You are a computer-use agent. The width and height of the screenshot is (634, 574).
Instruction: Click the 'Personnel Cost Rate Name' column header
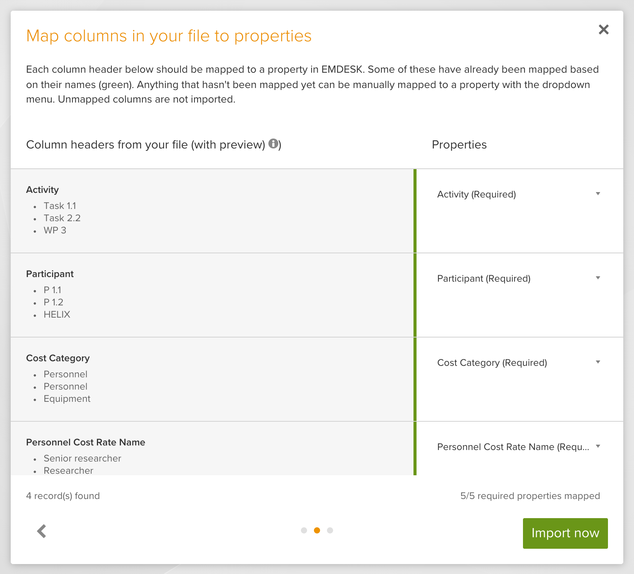[86, 442]
